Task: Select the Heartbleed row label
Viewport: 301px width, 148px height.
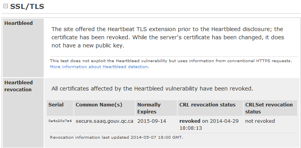Action: 18,23
